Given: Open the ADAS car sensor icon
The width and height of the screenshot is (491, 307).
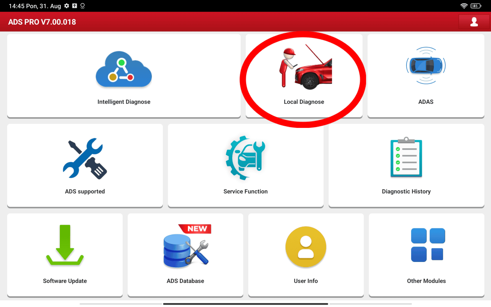Looking at the screenshot, I should point(426,65).
